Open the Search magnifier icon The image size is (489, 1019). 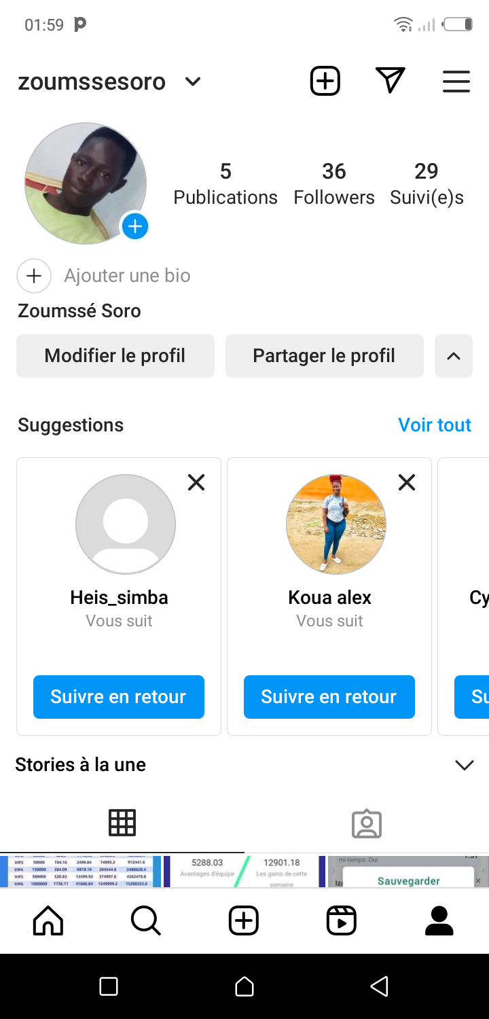pyautogui.click(x=145, y=921)
